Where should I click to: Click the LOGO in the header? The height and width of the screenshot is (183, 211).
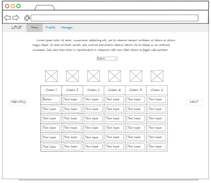tap(16, 27)
